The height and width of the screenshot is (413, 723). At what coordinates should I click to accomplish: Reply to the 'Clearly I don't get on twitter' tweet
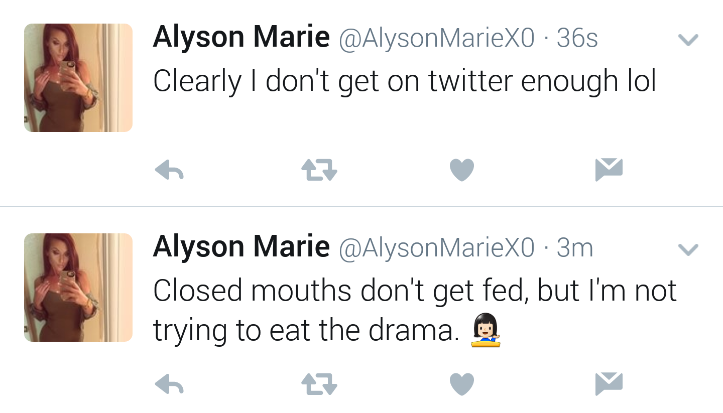(169, 170)
